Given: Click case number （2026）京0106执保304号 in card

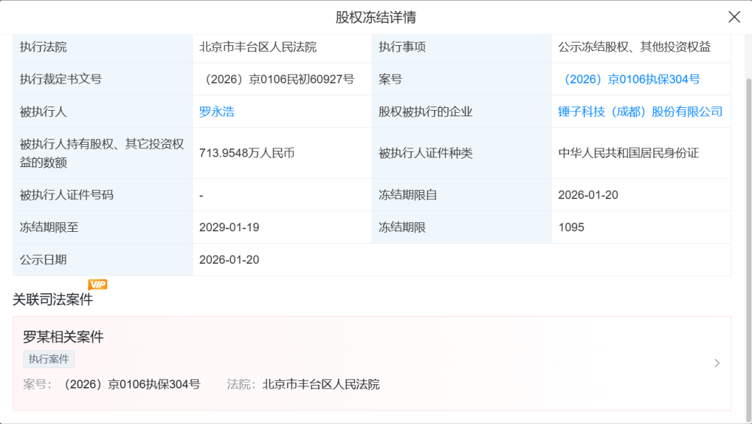Looking at the screenshot, I should [x=131, y=384].
